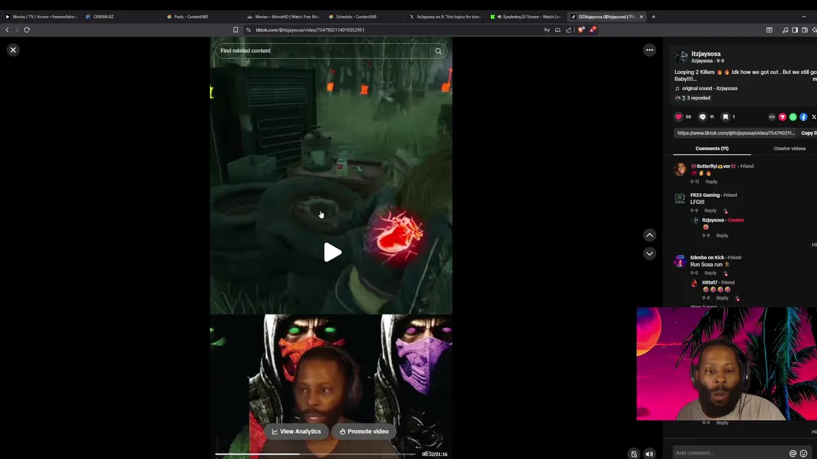Click the @ mention icon in comment box
The width and height of the screenshot is (817, 459).
click(793, 453)
